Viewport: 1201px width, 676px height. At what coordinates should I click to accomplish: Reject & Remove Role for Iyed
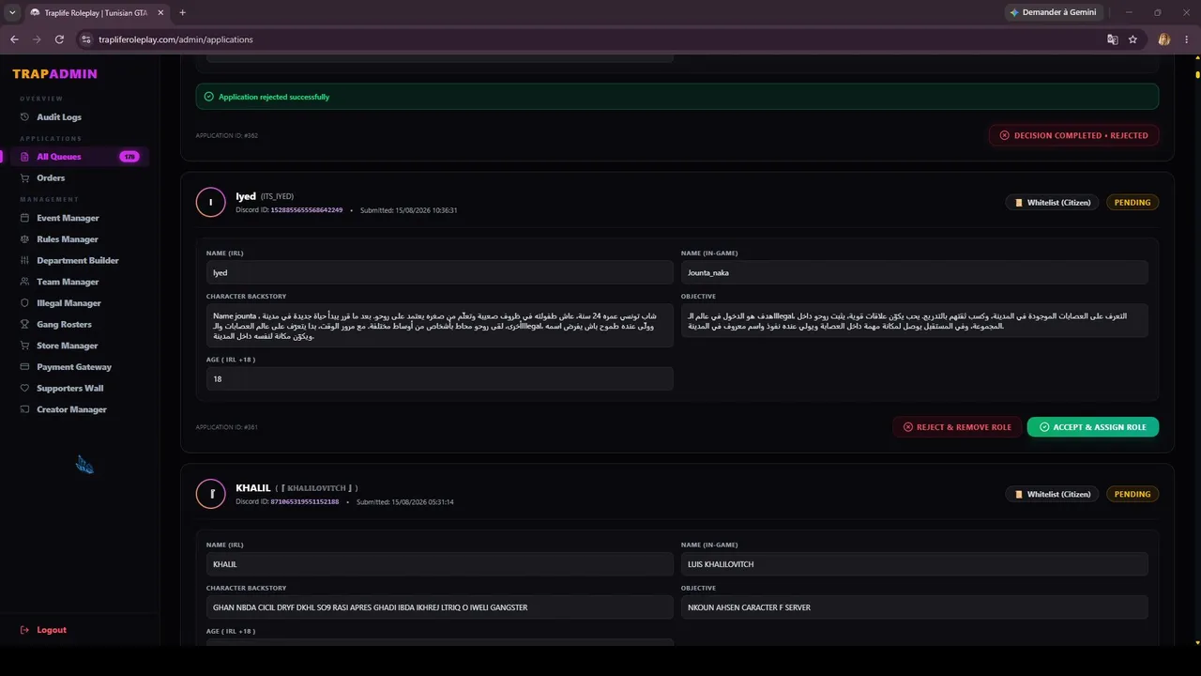[957, 427]
